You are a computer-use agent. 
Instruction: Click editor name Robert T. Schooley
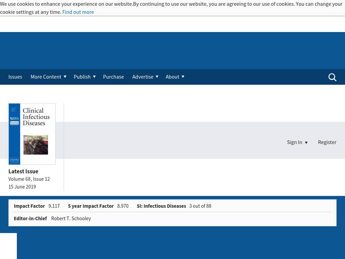tap(71, 219)
